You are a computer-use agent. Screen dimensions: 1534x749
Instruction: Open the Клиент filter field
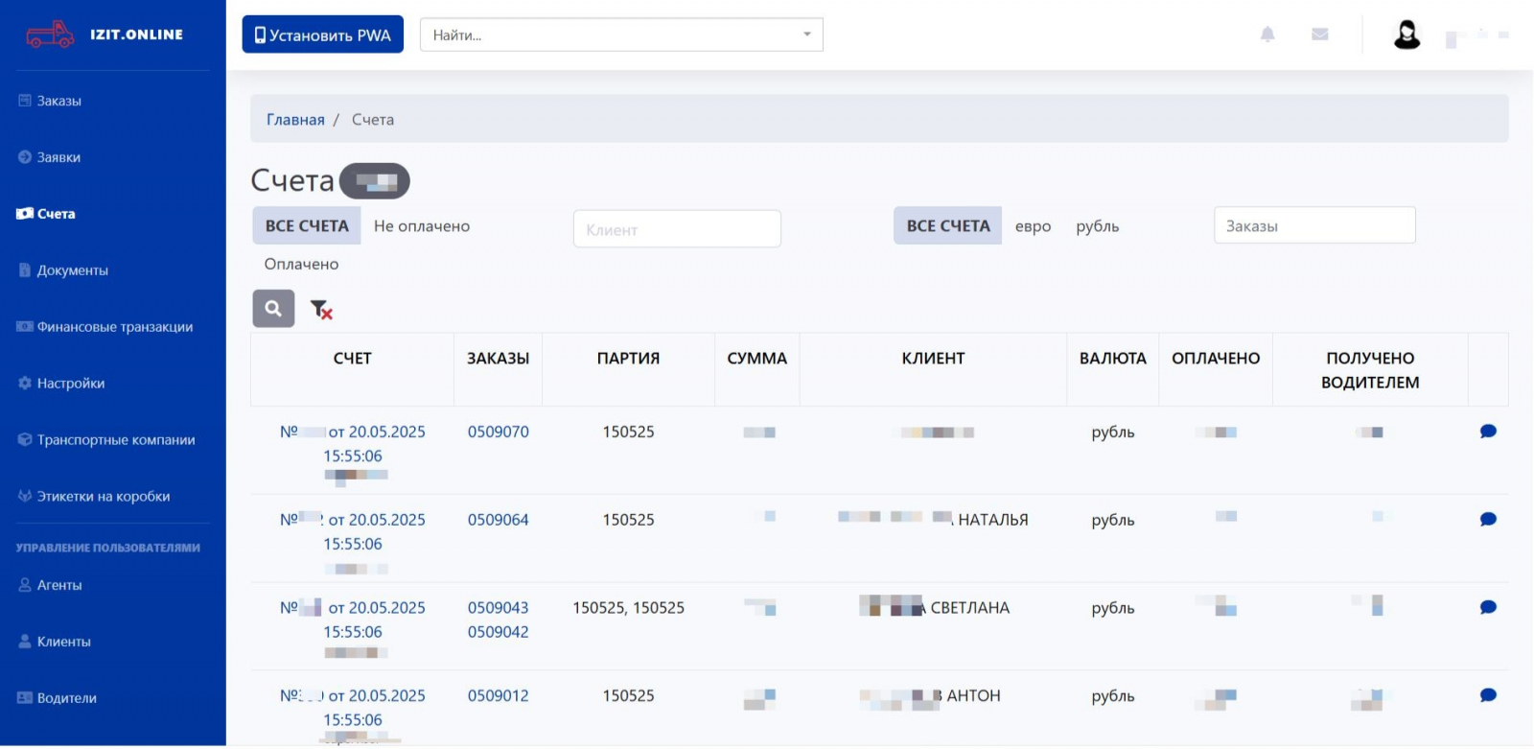[677, 229]
